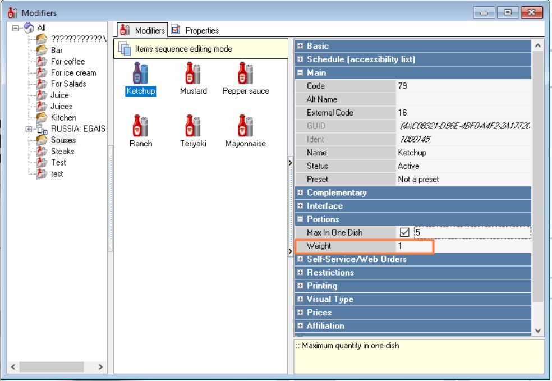This screenshot has width=552, height=381.
Task: Click the Ident value 1000145
Action: (x=415, y=139)
